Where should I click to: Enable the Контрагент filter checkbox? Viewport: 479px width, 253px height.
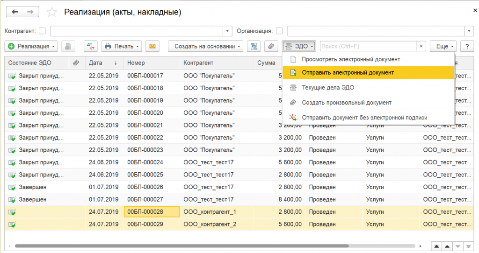[43, 31]
